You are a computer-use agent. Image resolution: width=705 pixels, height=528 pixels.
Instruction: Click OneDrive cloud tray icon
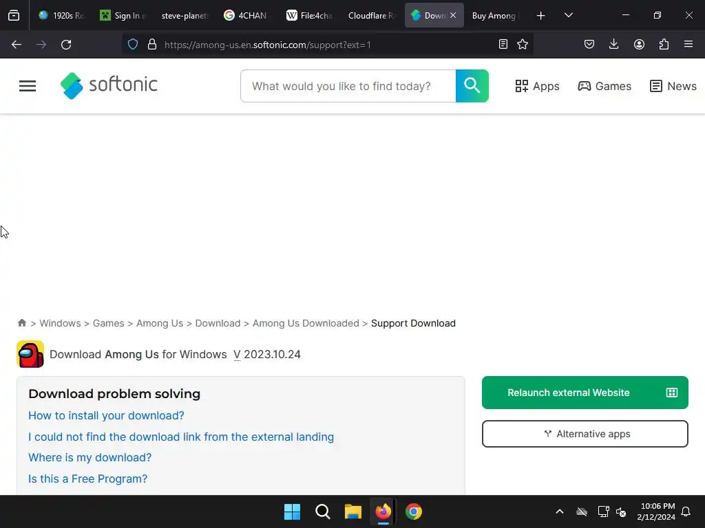click(582, 511)
